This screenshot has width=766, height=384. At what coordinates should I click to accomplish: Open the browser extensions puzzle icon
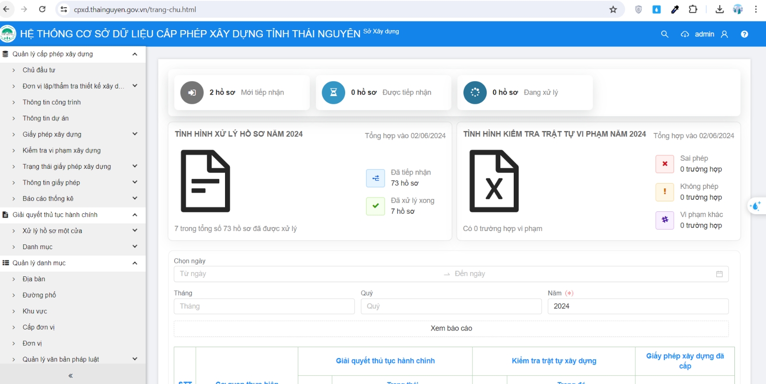pyautogui.click(x=693, y=9)
